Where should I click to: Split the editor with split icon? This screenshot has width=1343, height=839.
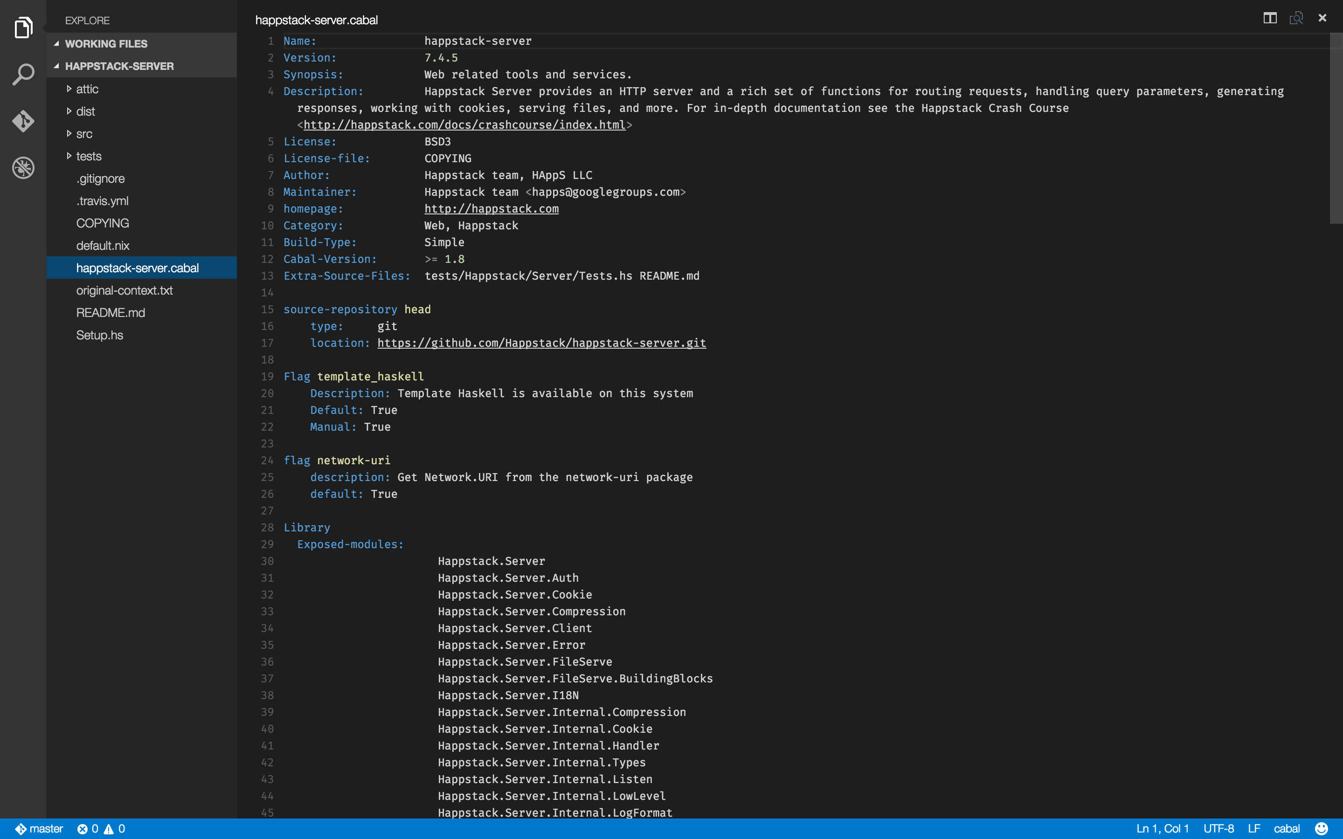click(1270, 18)
